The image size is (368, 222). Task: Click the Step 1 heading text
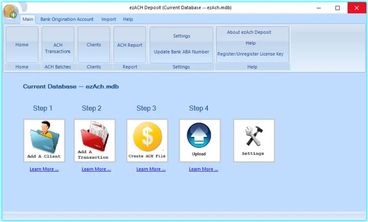(43, 108)
